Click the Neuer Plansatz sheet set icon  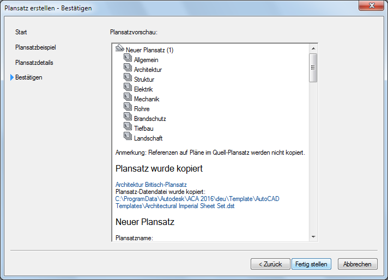coord(120,50)
